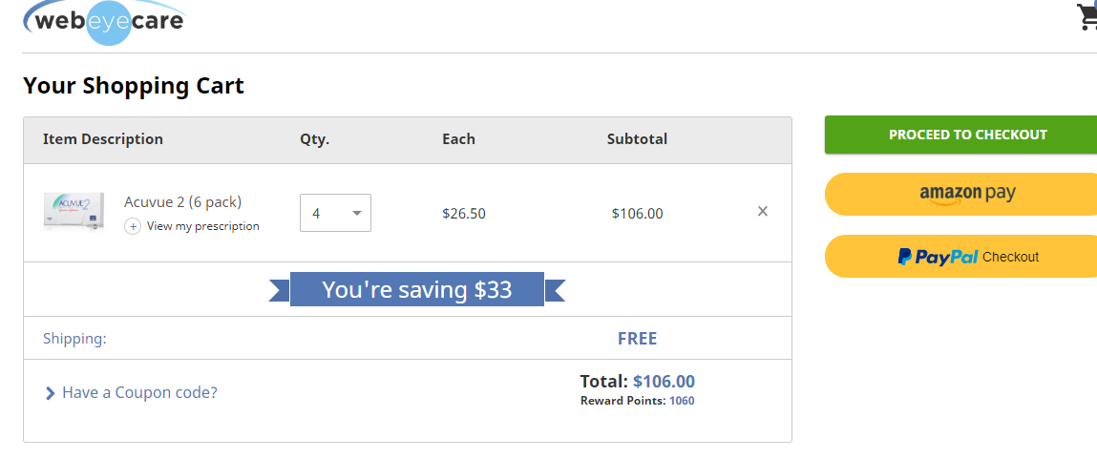1097x459 pixels.
Task: Click the Reward Points 1060 value
Action: point(682,401)
